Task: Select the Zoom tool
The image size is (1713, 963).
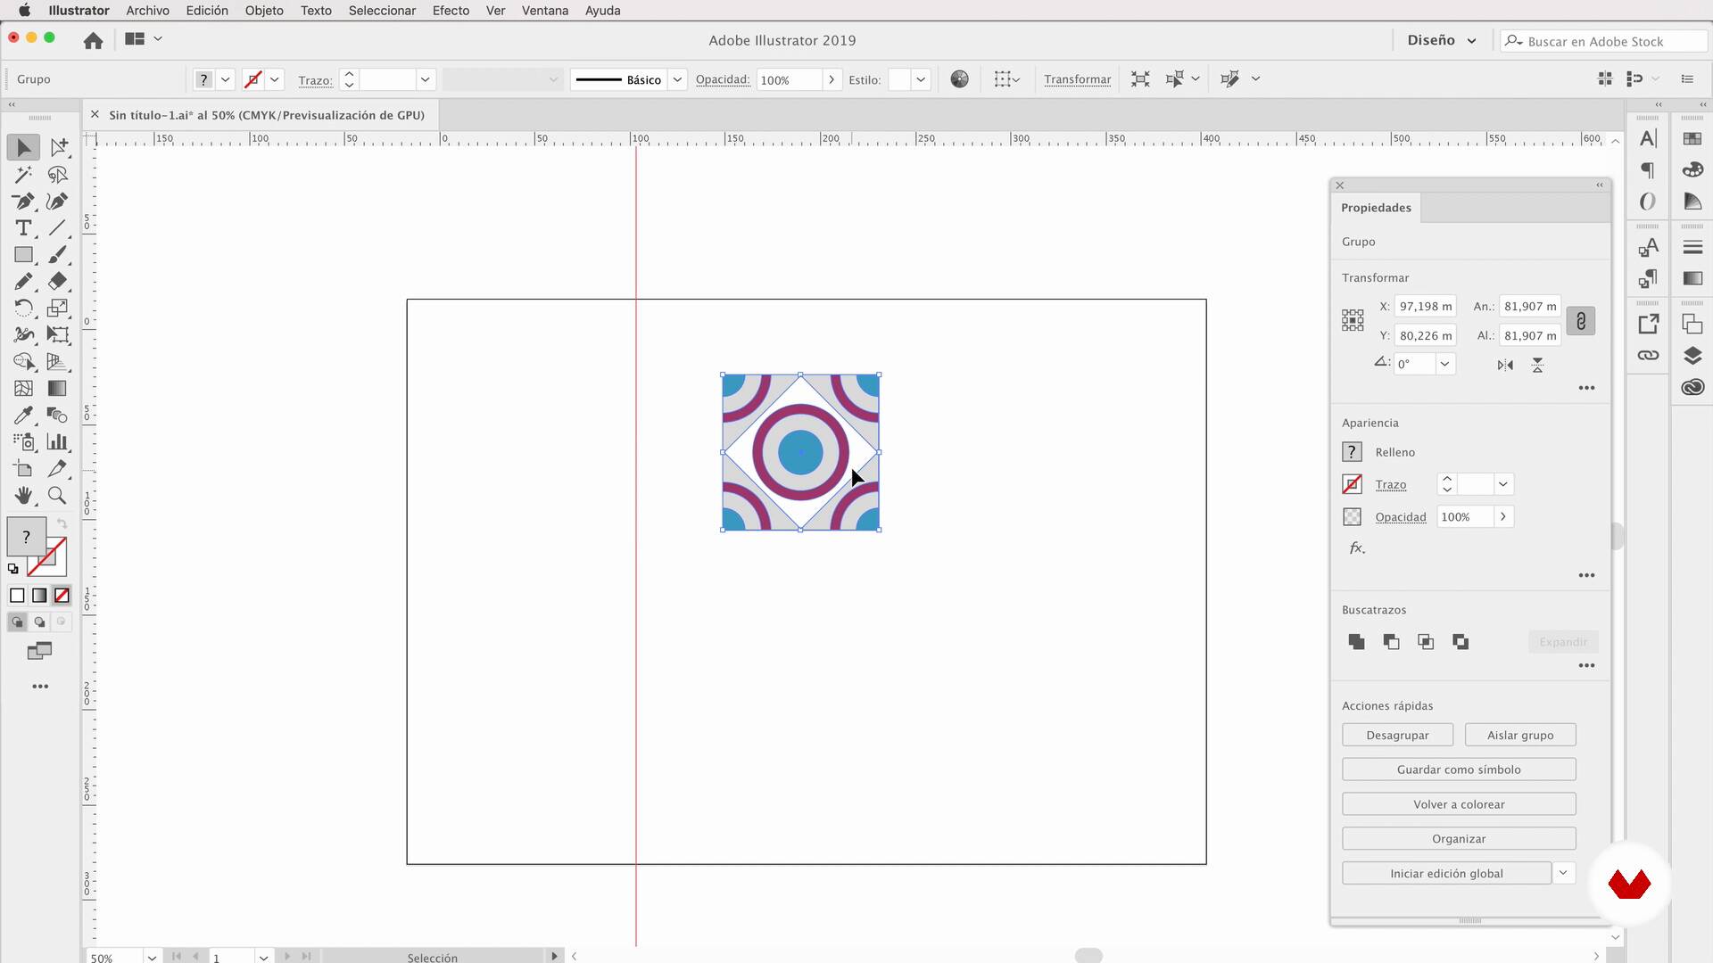Action: pos(58,496)
